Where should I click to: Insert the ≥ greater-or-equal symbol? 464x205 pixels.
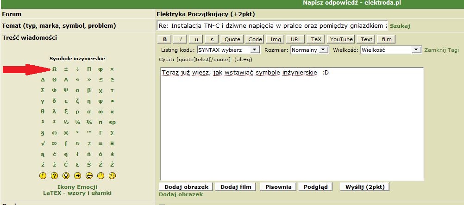pos(112,80)
